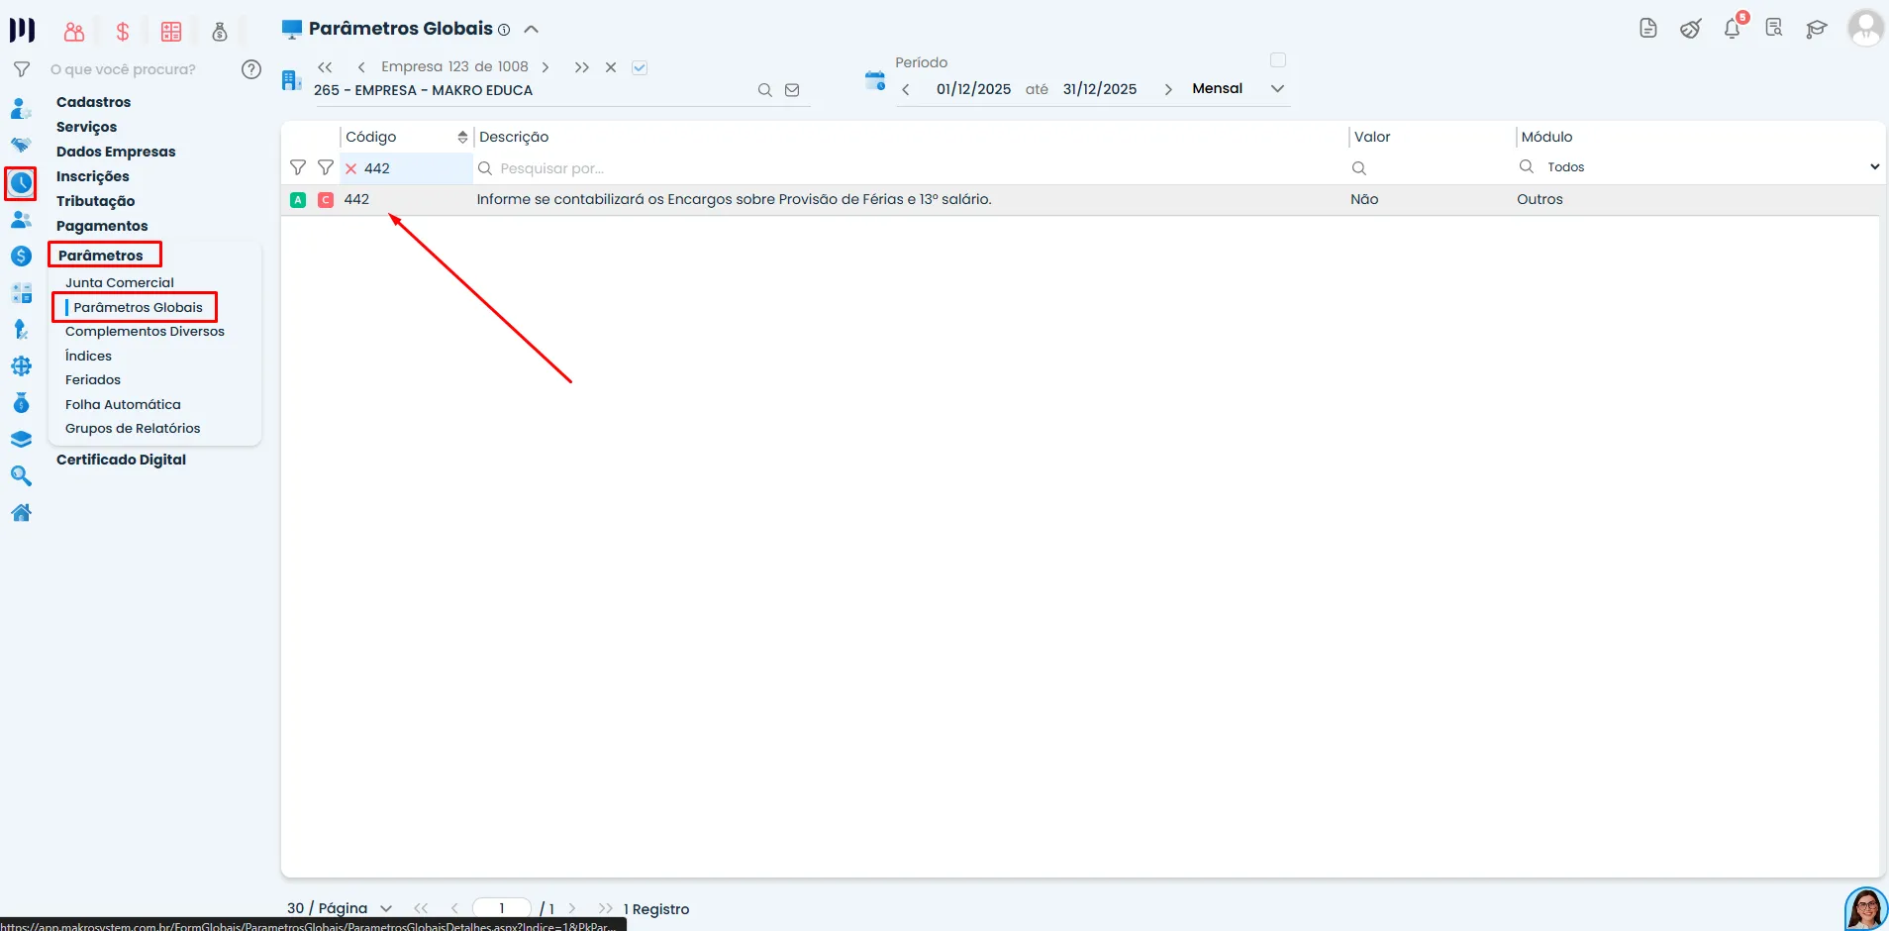This screenshot has height=931, width=1889.
Task: Open the blue stacked layers sidebar icon
Action: point(21,440)
